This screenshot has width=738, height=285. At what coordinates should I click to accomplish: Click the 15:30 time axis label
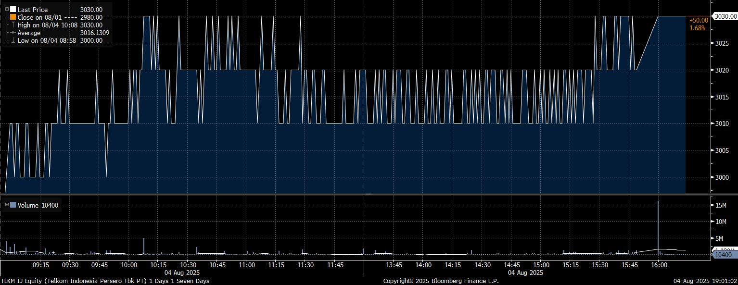[x=600, y=265]
